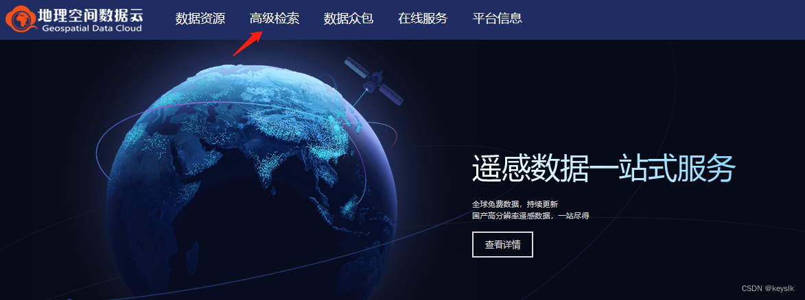This screenshot has width=805, height=300.
Task: Go to the 平台信息 menu
Action: 498,19
